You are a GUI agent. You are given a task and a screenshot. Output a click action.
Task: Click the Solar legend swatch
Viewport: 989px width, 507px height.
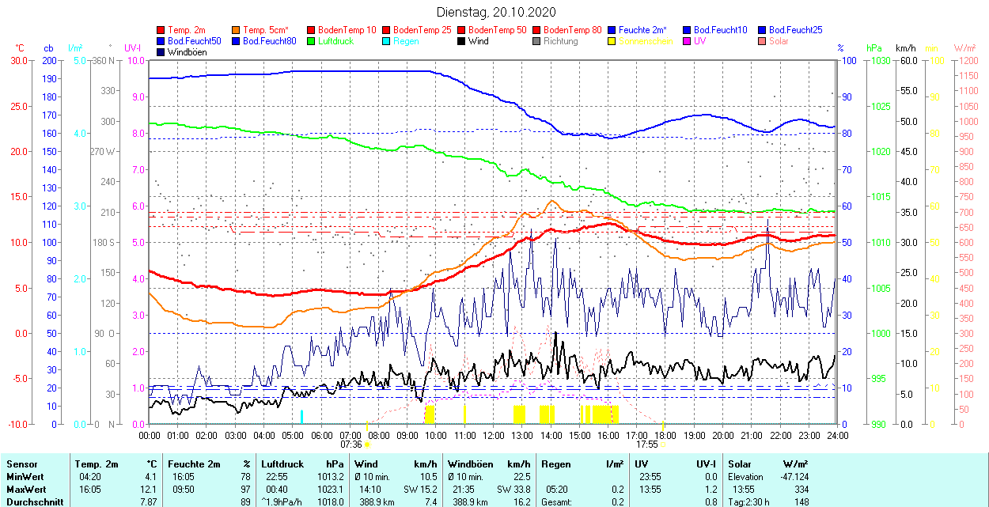[763, 41]
